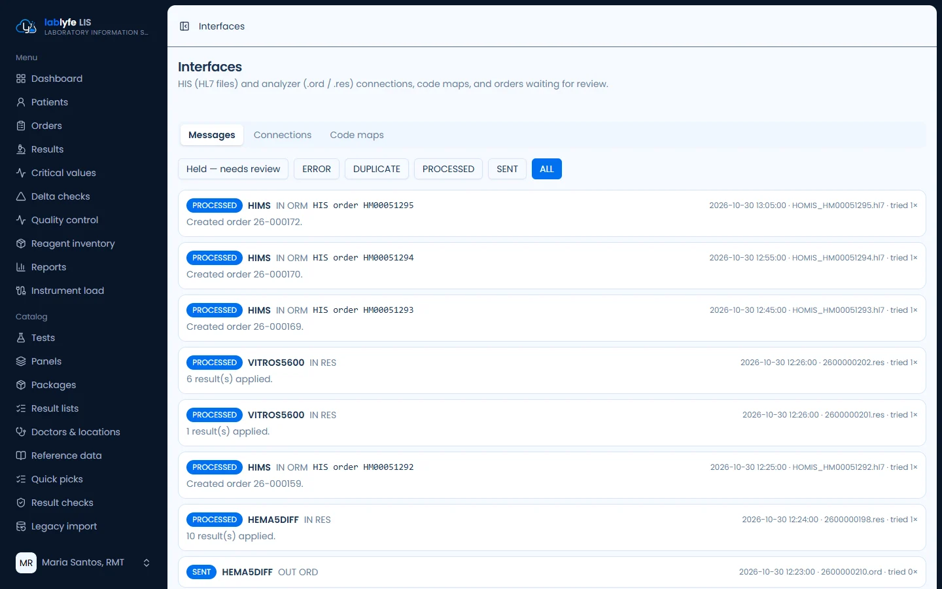Viewport: 942px width, 589px height.
Task: Click the Reports bar chart icon
Action: (21, 267)
